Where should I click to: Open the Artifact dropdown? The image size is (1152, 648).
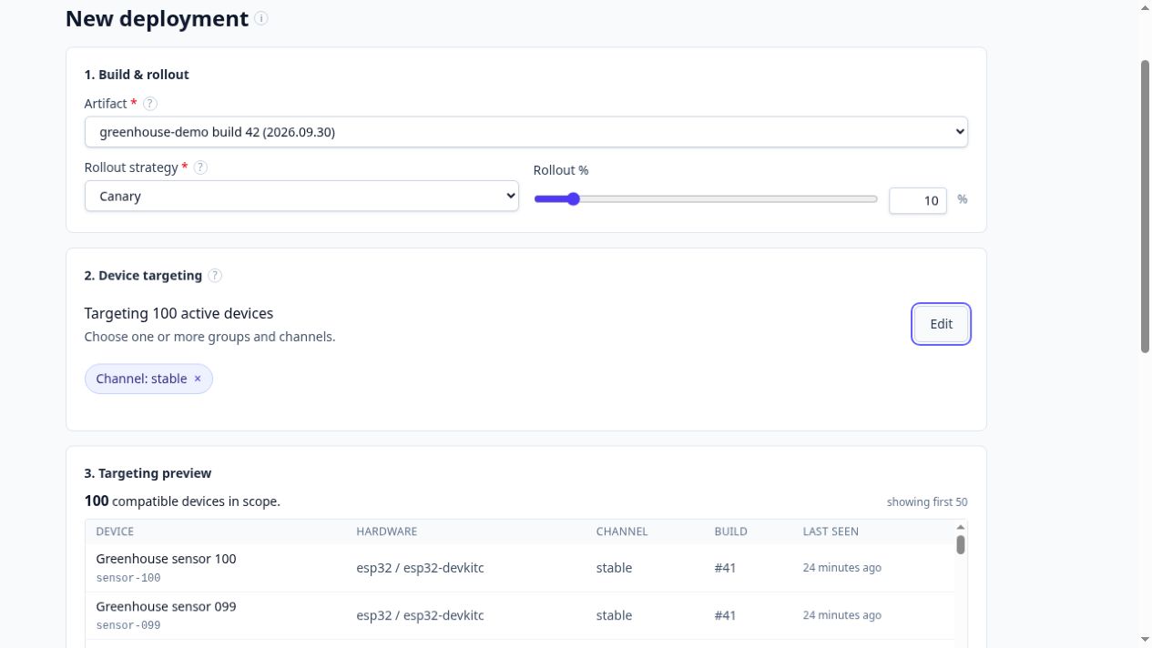[x=526, y=132]
